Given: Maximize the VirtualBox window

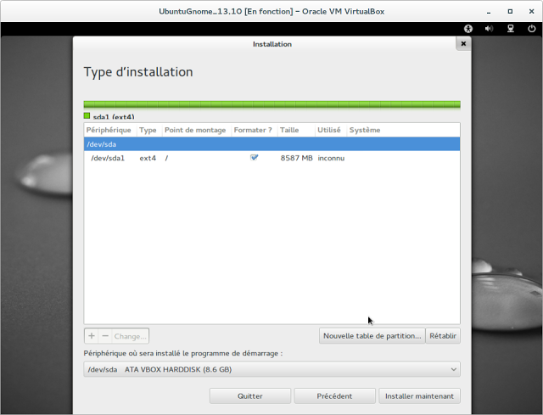Looking at the screenshot, I should [510, 11].
